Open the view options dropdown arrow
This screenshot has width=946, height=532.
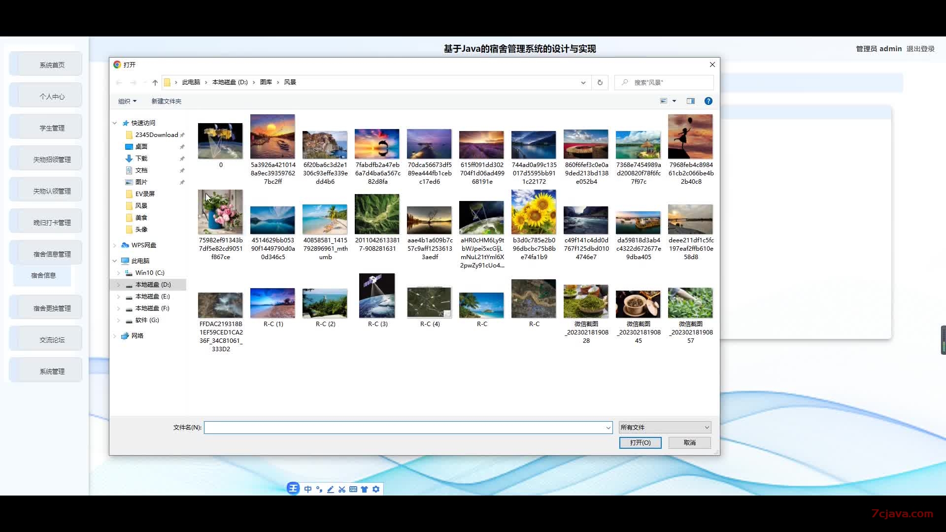[674, 101]
